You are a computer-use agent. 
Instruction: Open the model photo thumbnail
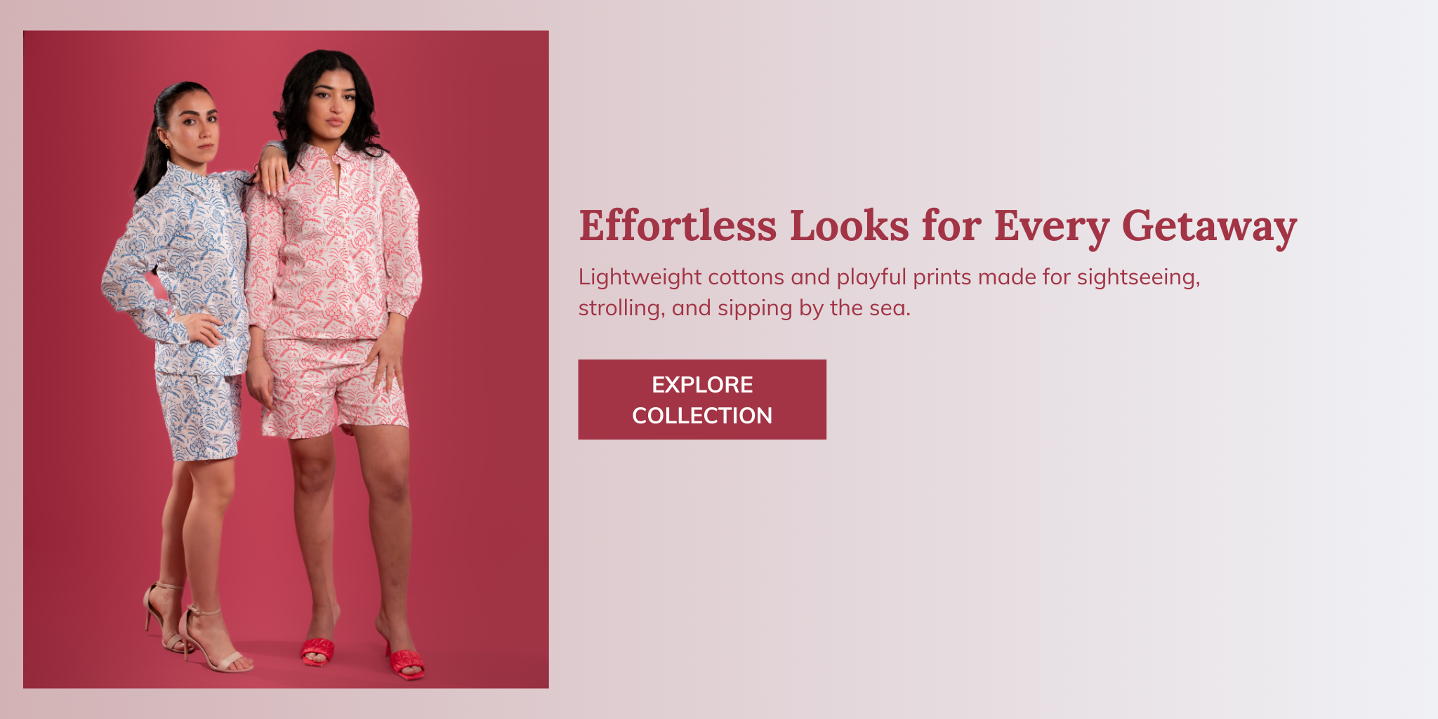(286, 359)
